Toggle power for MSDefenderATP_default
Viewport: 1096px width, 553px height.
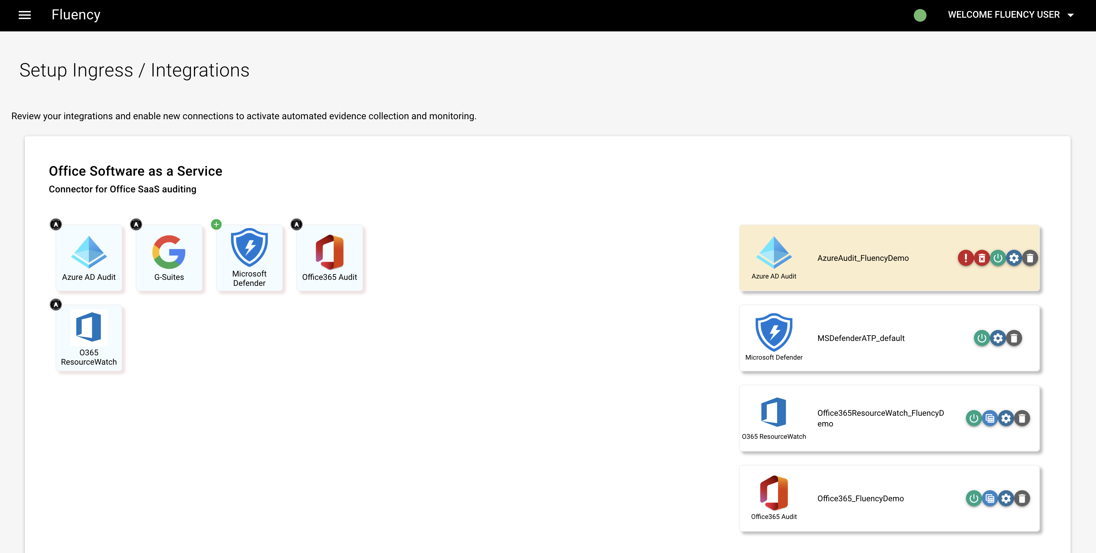click(x=982, y=338)
